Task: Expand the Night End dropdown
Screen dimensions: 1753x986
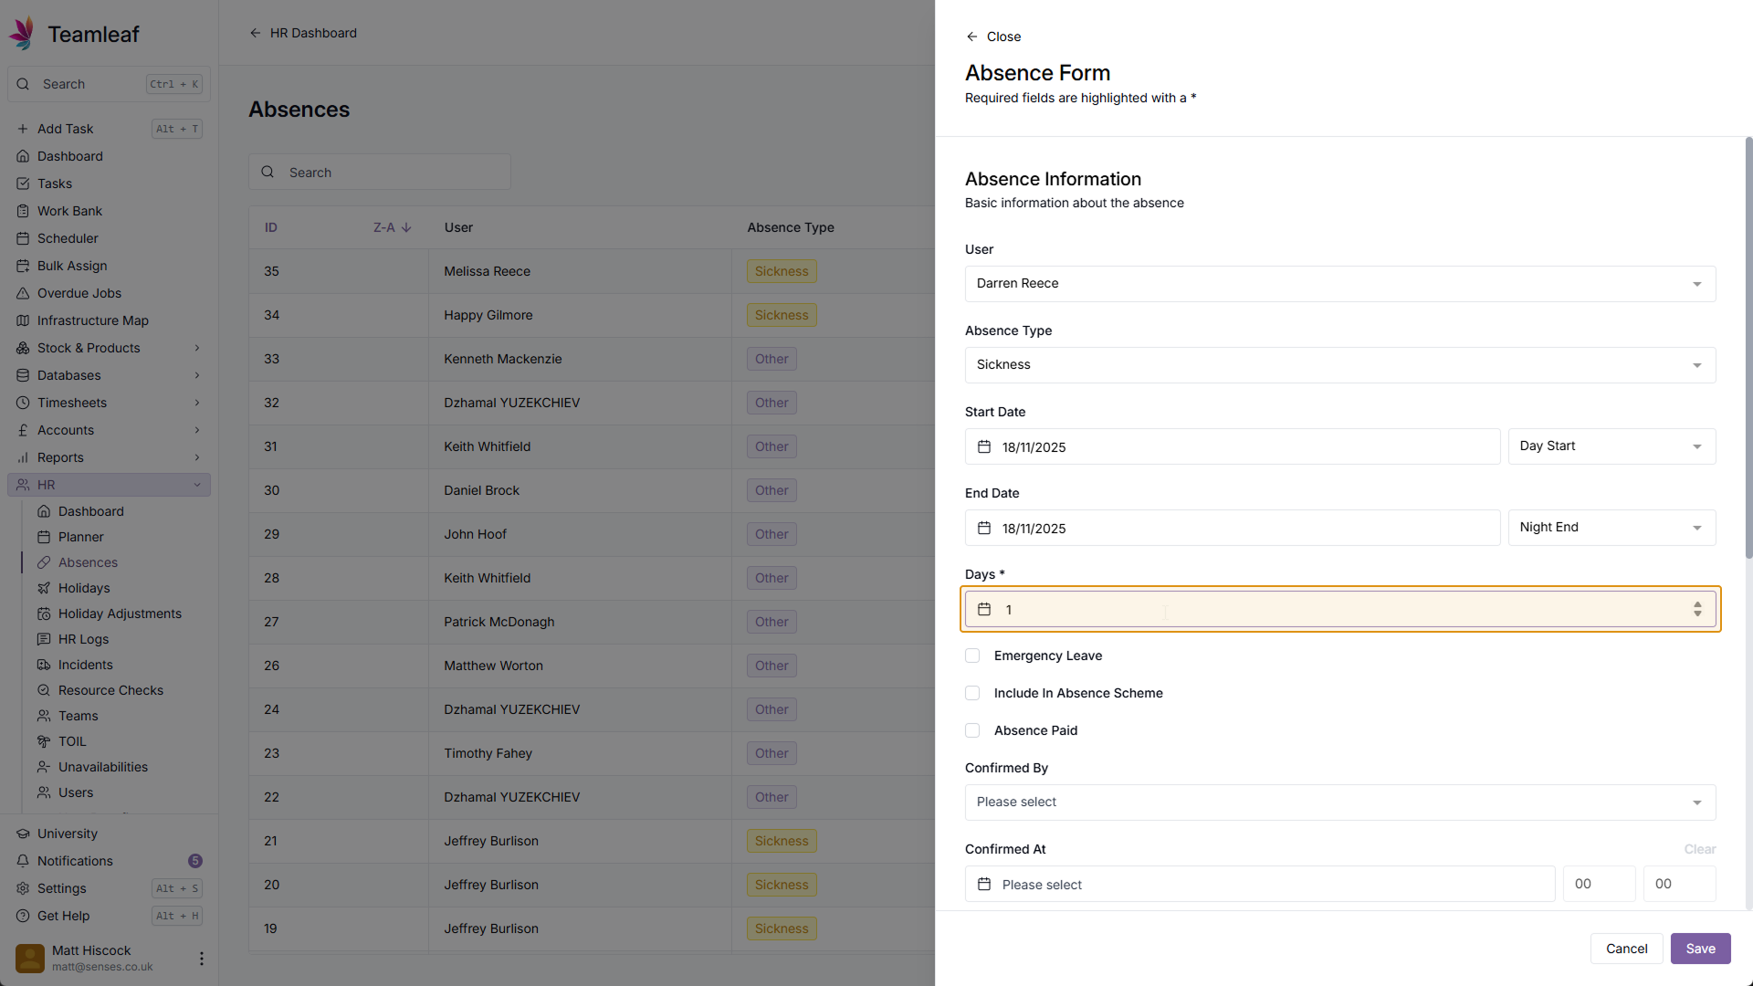Action: pyautogui.click(x=1611, y=528)
